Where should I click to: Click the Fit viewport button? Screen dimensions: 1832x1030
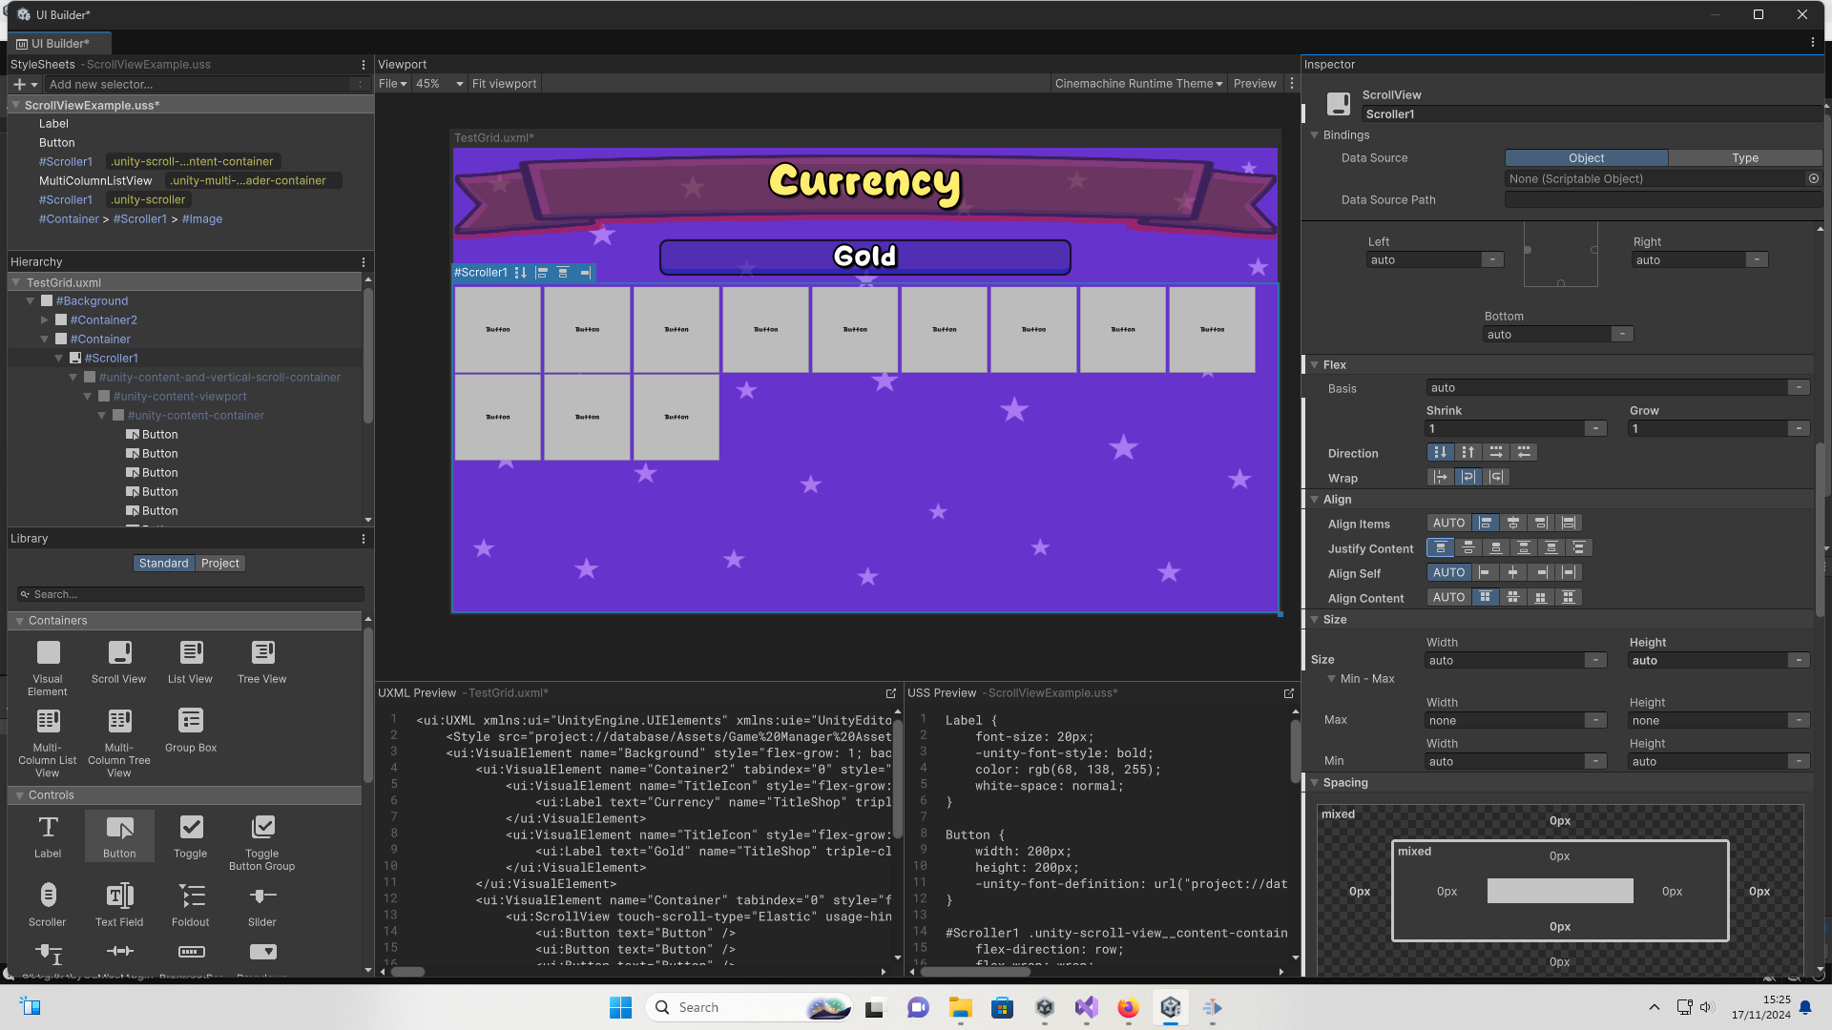click(x=504, y=83)
